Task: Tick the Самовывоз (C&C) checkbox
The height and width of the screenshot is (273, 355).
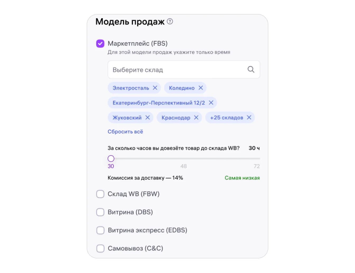Action: (x=100, y=248)
